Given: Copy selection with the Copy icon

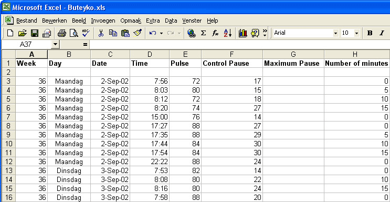Looking at the screenshot, I should [113, 33].
